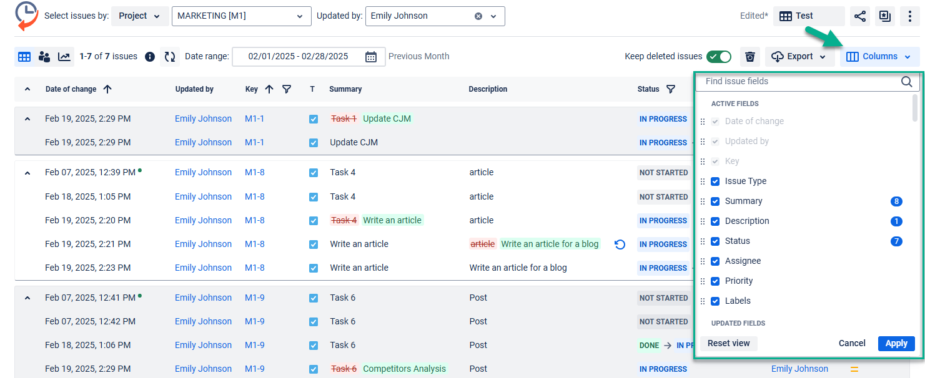Click the Reset view button
Image resolution: width=925 pixels, height=378 pixels.
click(x=728, y=344)
